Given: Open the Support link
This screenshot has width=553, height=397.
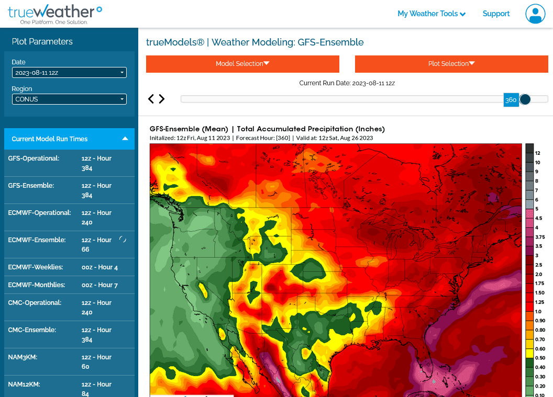Looking at the screenshot, I should pyautogui.click(x=496, y=14).
